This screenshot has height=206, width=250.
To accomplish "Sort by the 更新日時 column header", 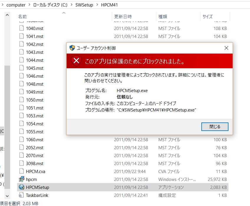I will [123, 16].
